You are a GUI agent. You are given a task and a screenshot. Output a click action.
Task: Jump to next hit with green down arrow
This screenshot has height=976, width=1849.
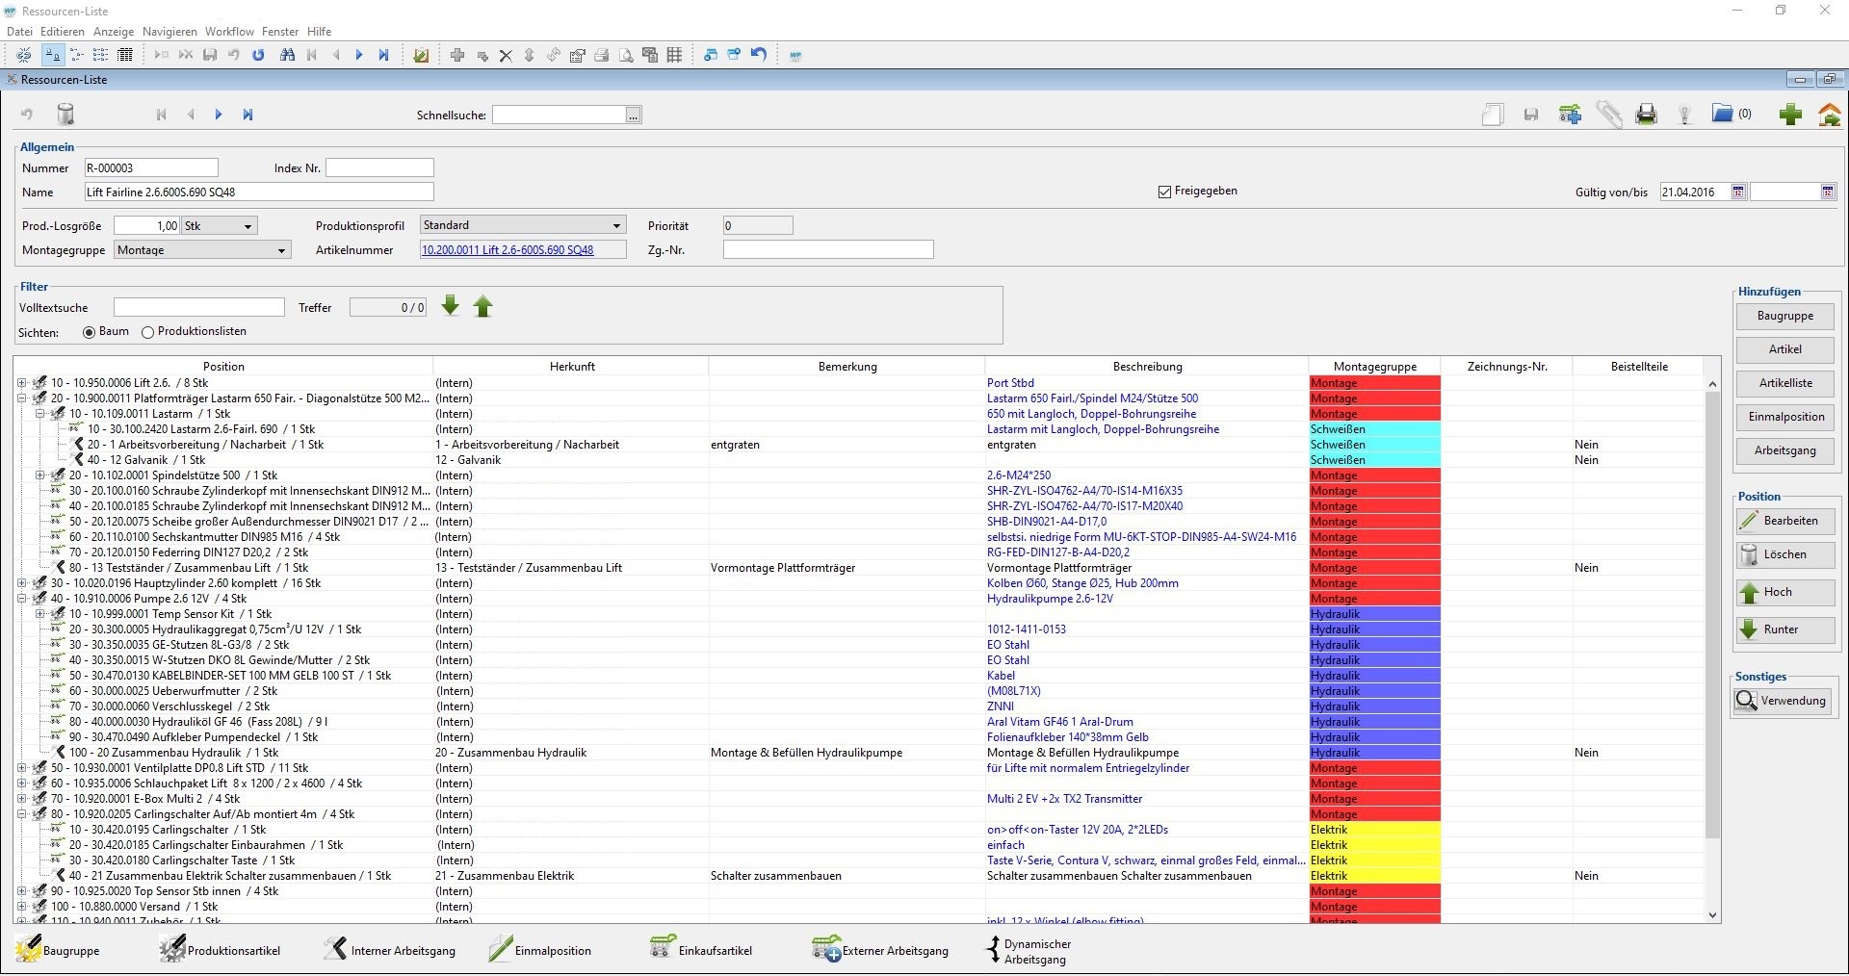450,307
